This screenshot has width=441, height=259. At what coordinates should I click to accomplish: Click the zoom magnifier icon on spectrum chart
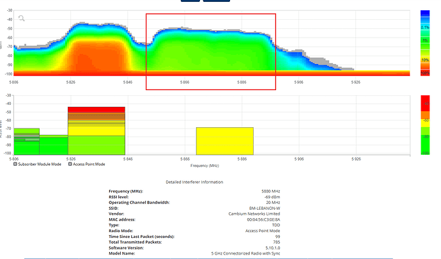(x=22, y=19)
